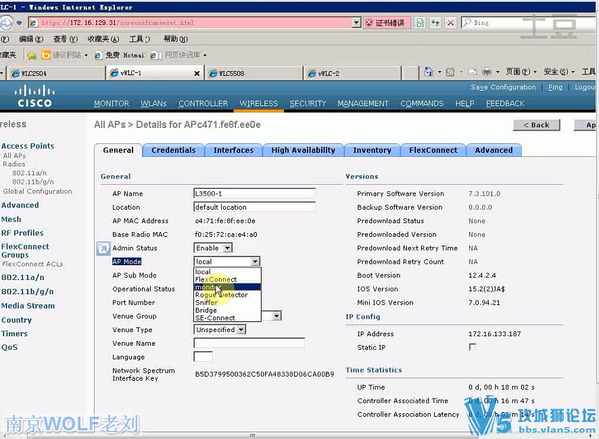Open the High Availability tab

click(303, 150)
